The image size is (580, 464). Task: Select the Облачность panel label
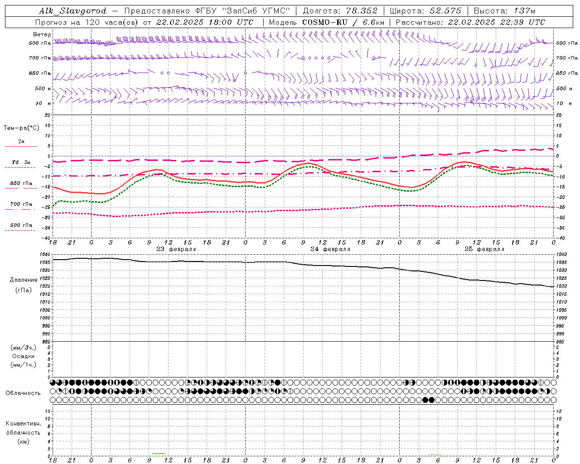pos(23,393)
